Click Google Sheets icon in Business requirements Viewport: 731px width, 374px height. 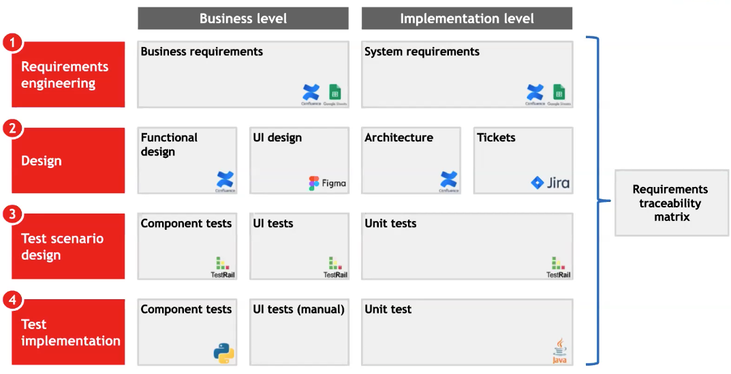coord(335,92)
